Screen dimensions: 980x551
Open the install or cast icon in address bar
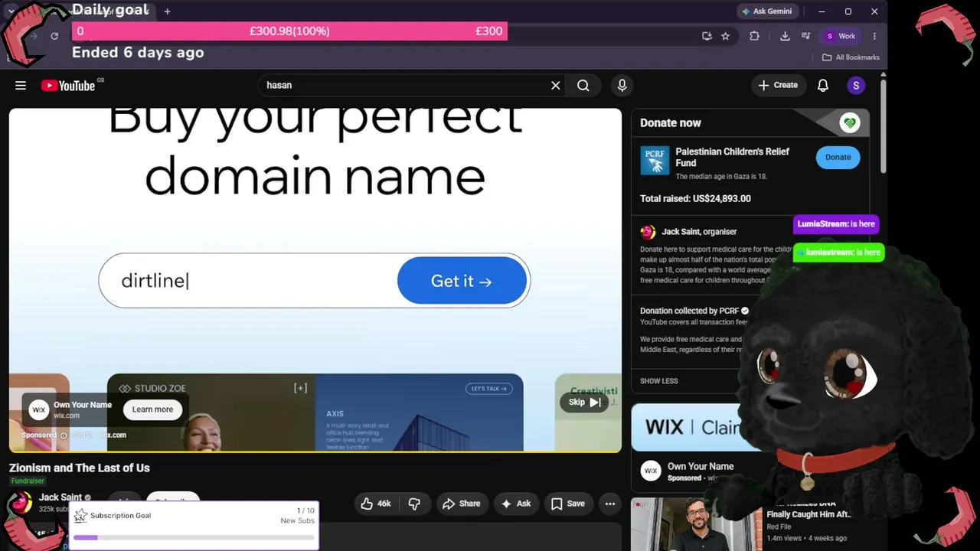[x=707, y=36]
